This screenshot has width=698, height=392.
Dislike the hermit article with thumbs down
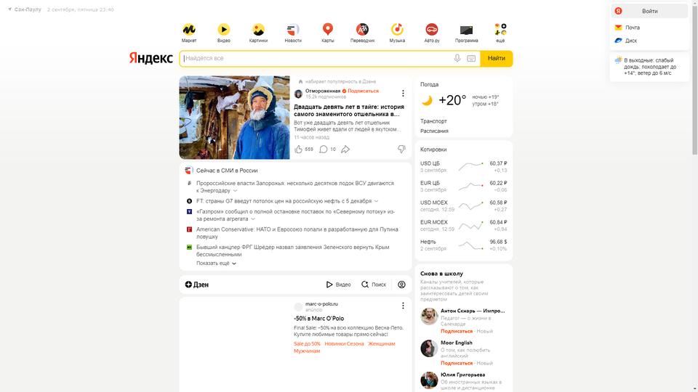tap(401, 150)
